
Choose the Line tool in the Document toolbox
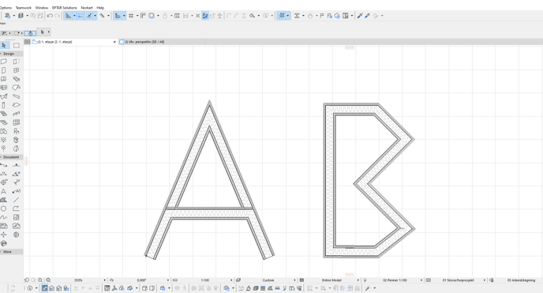(x=17, y=200)
